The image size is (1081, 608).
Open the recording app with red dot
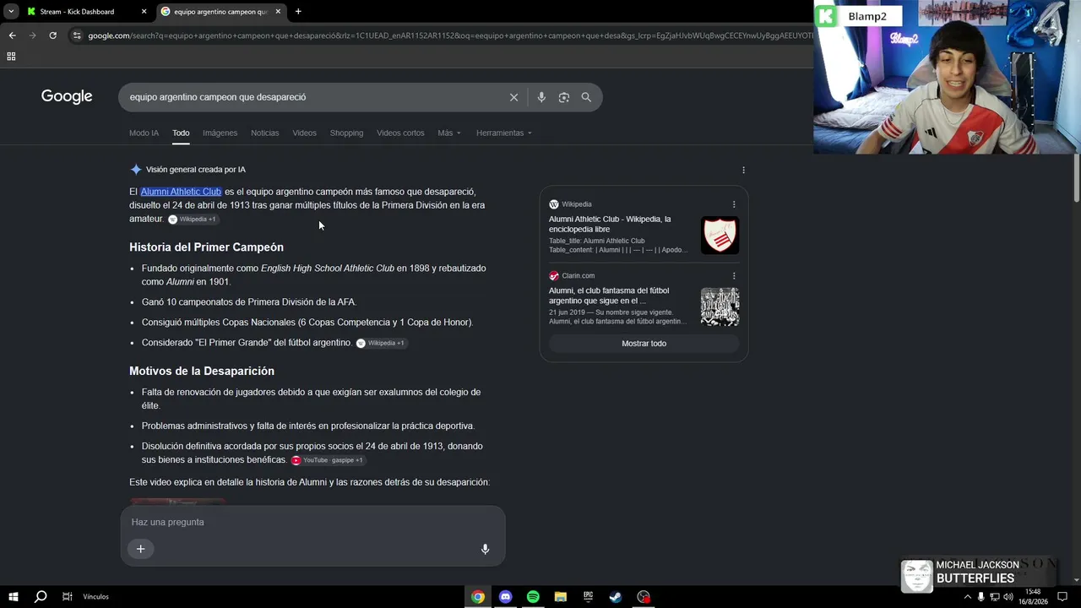[644, 597]
